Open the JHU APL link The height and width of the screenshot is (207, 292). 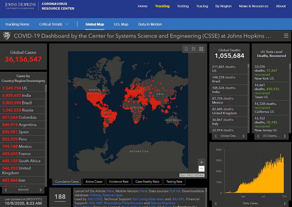(178, 199)
